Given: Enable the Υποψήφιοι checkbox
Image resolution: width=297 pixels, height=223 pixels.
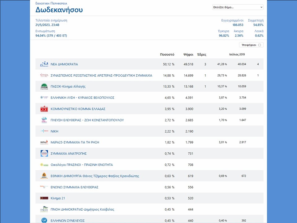Looking at the screenshot, I should click(x=260, y=45).
